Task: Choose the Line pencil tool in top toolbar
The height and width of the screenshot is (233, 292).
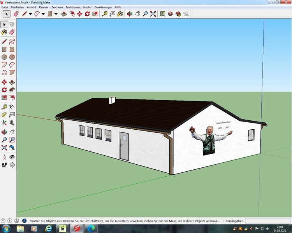Action: click(x=24, y=14)
